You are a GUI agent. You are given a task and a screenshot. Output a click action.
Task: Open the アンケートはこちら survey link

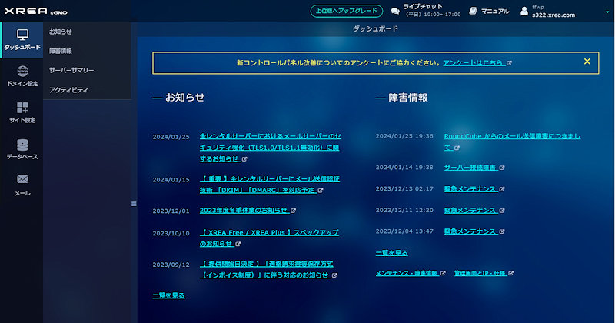pos(474,62)
